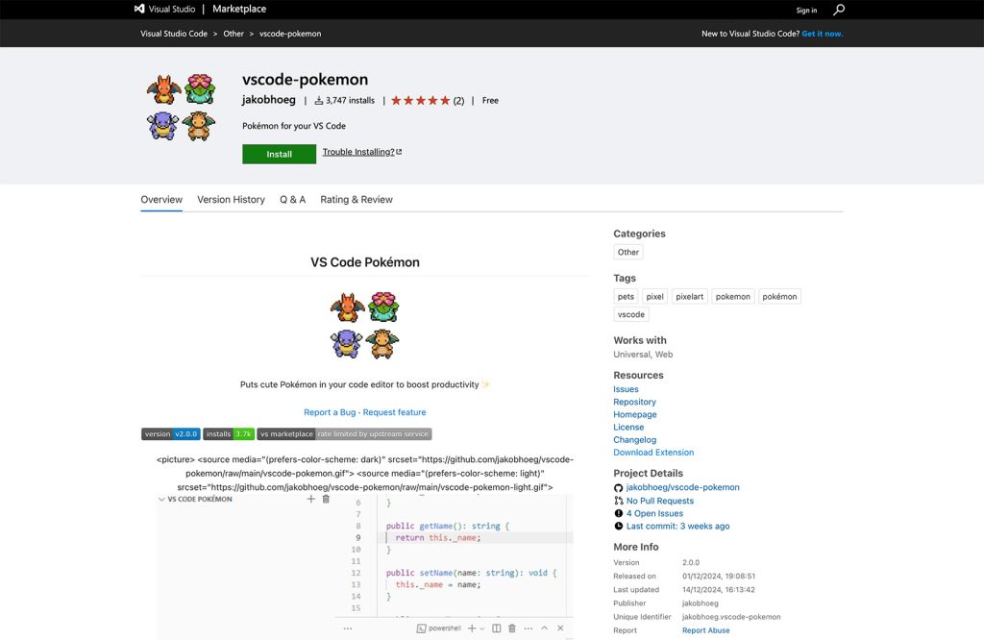Click the last commit clock icon
The width and height of the screenshot is (984, 640).
click(x=618, y=527)
